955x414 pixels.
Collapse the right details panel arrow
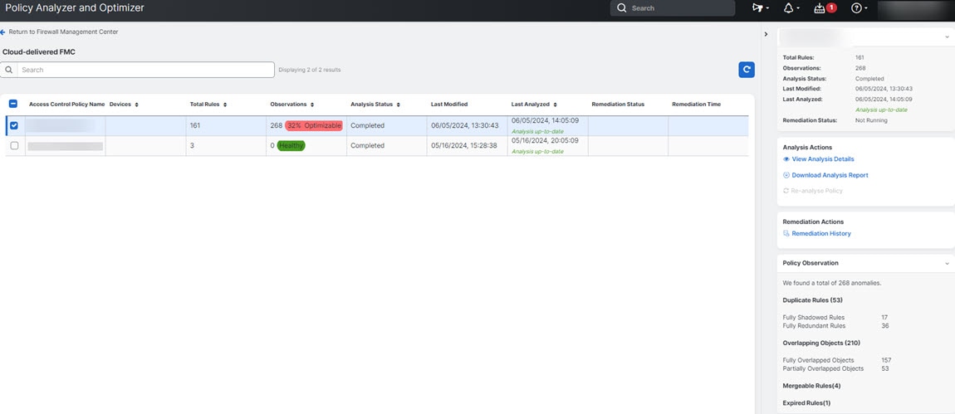(766, 34)
